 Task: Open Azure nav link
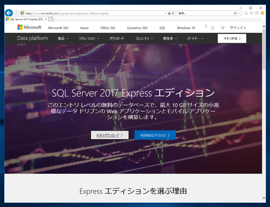[85, 28]
